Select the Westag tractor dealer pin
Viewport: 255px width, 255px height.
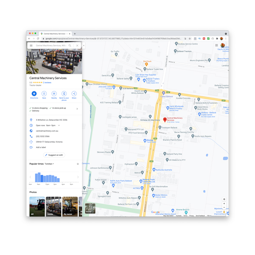click(x=145, y=141)
